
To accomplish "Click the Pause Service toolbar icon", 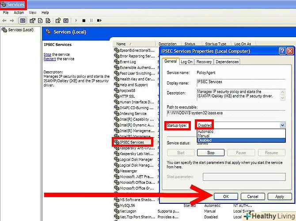I will 91,20.
